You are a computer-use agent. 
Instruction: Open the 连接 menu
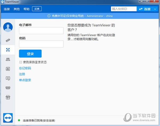click(7, 9)
